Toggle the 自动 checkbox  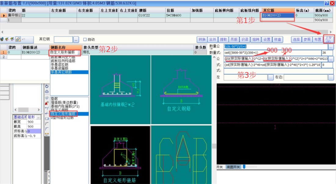click(85, 40)
